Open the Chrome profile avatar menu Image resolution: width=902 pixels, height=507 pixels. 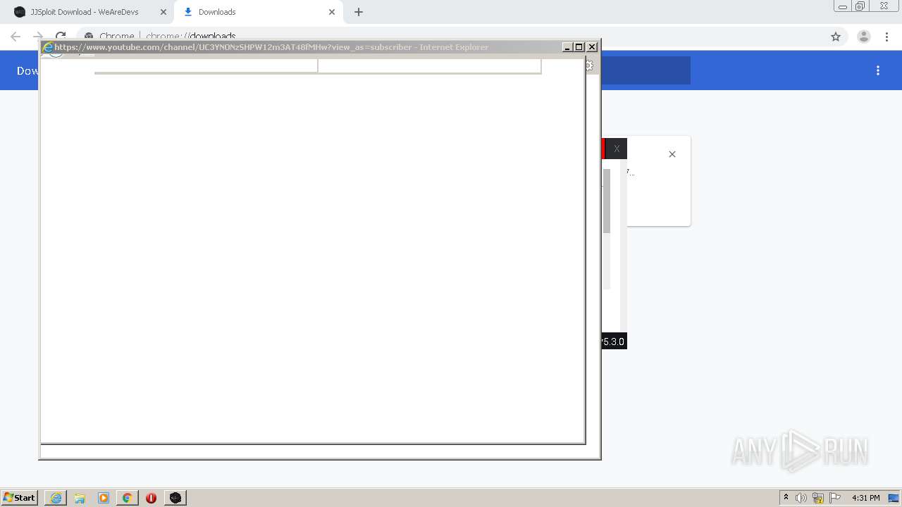pos(864,37)
